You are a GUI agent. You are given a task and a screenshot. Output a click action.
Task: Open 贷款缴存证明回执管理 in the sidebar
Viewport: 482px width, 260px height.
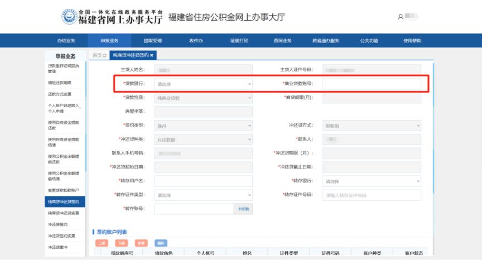65,69
